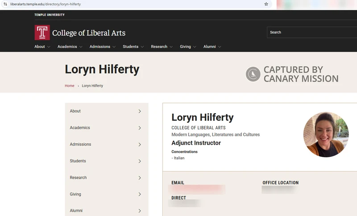The height and width of the screenshot is (216, 357).
Task: Click the OFFICE LOCATION label
Action: coord(281,183)
